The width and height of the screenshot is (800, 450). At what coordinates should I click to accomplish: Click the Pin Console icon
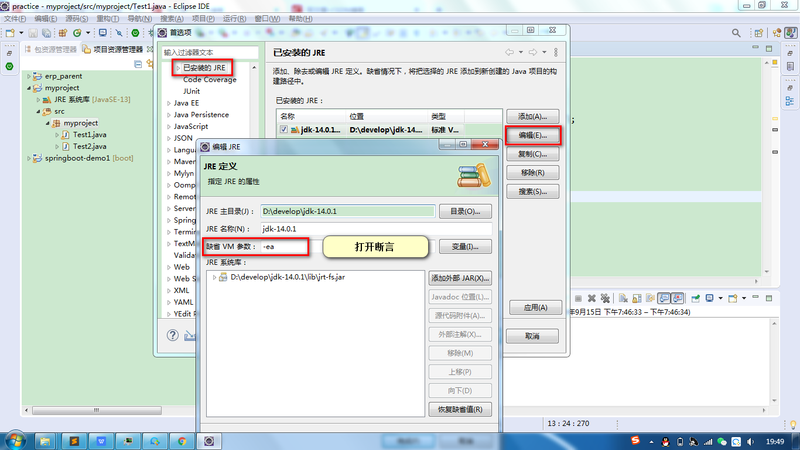[x=695, y=298]
